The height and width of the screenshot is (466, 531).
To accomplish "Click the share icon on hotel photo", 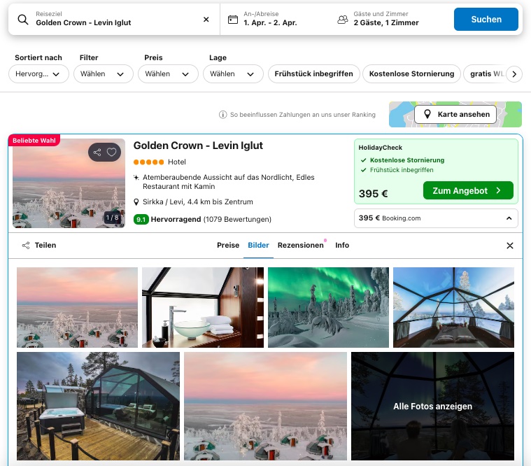I will pyautogui.click(x=97, y=152).
